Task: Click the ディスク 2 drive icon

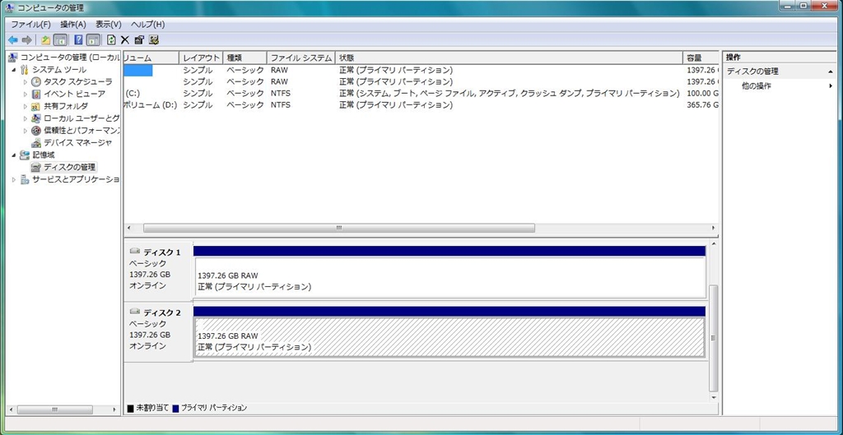Action: 135,312
